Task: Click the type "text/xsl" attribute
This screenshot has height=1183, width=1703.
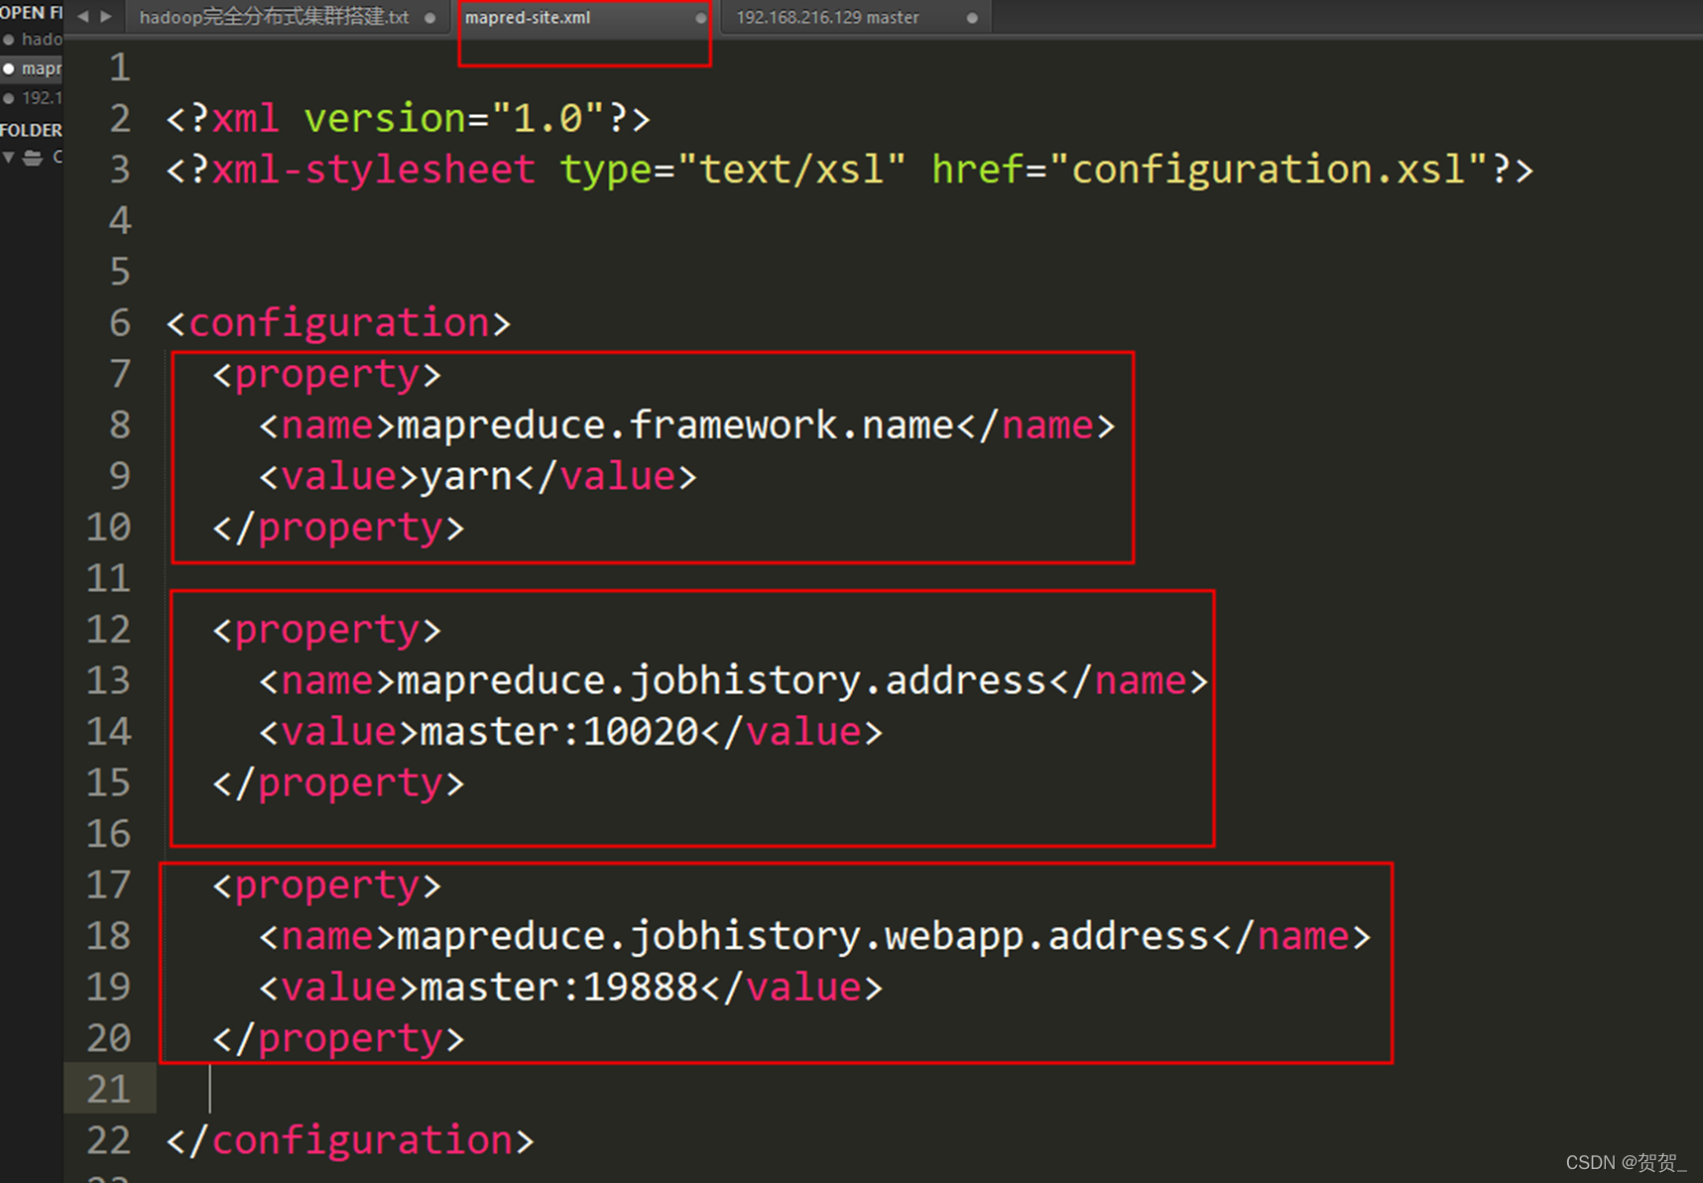Action: click(733, 170)
